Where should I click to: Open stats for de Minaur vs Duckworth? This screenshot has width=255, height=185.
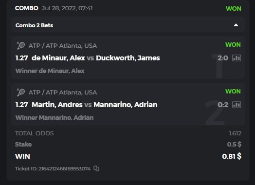[237, 58]
